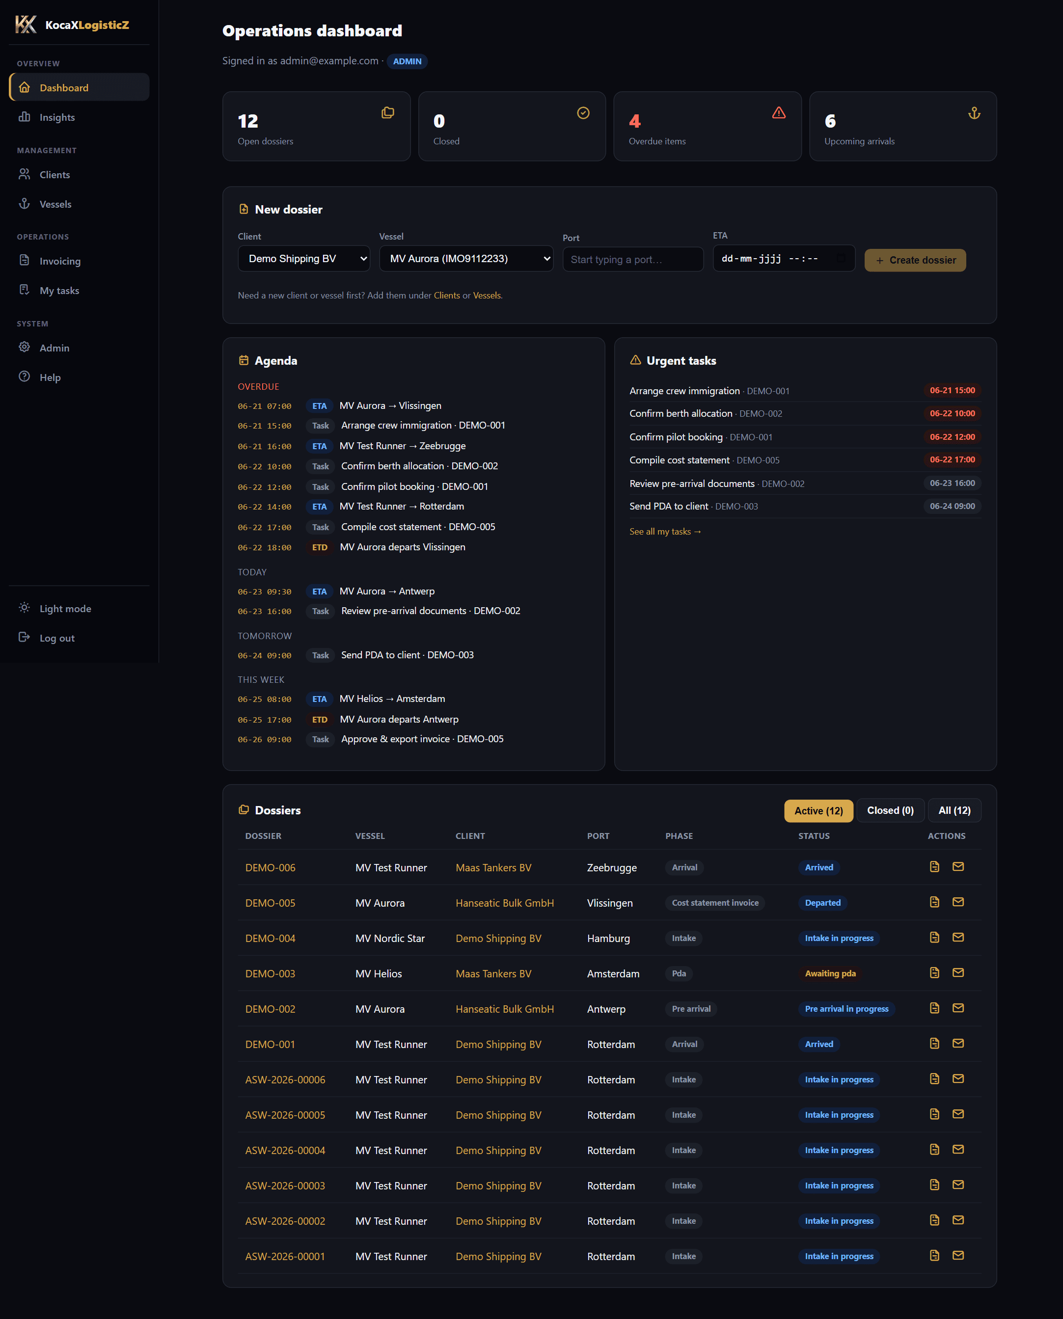
Task: Open Admin system page
Action: [x=79, y=348]
